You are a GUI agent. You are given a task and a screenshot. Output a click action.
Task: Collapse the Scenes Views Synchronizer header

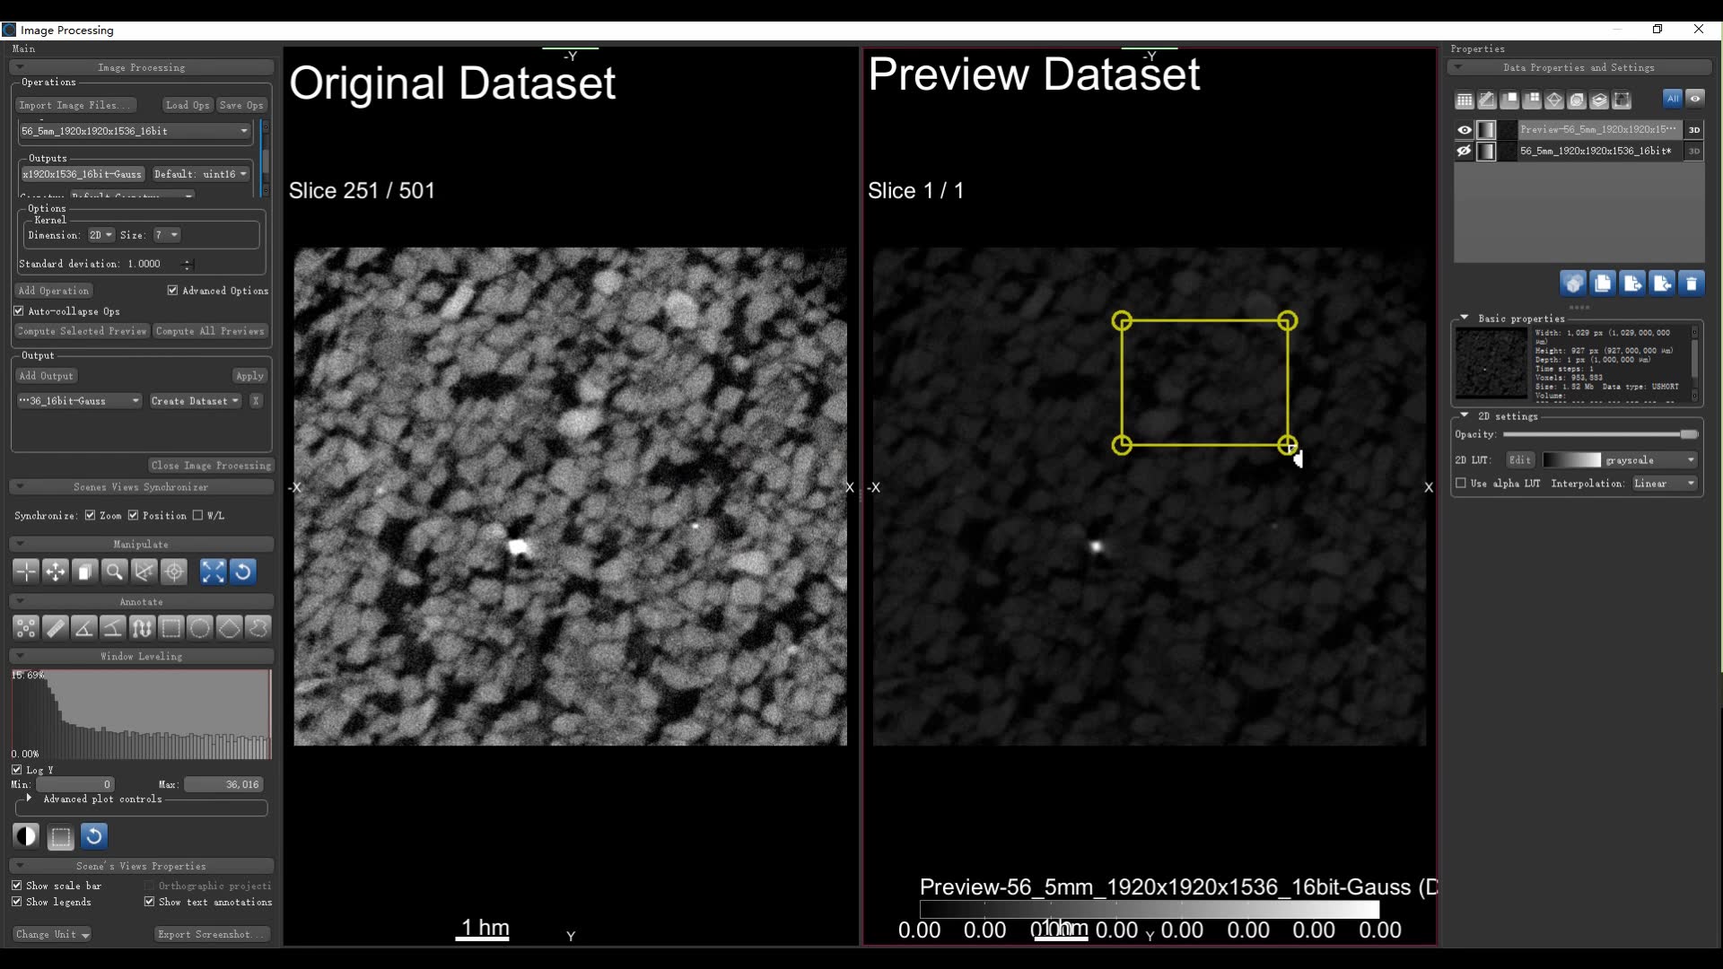point(141,487)
